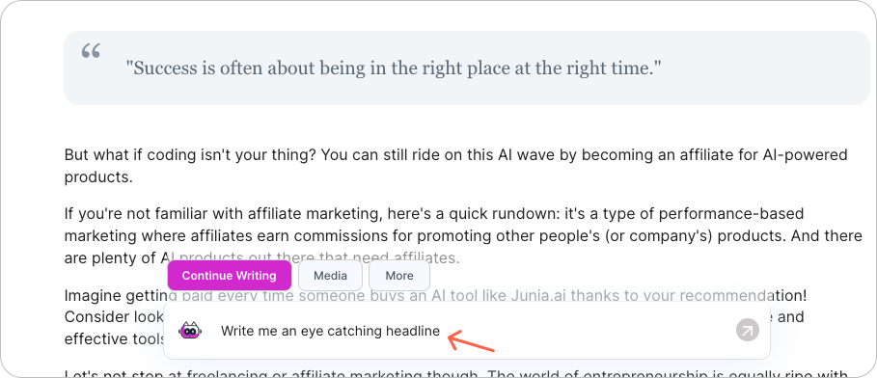The image size is (877, 378).
Task: Open the Media button options
Action: 330,275
